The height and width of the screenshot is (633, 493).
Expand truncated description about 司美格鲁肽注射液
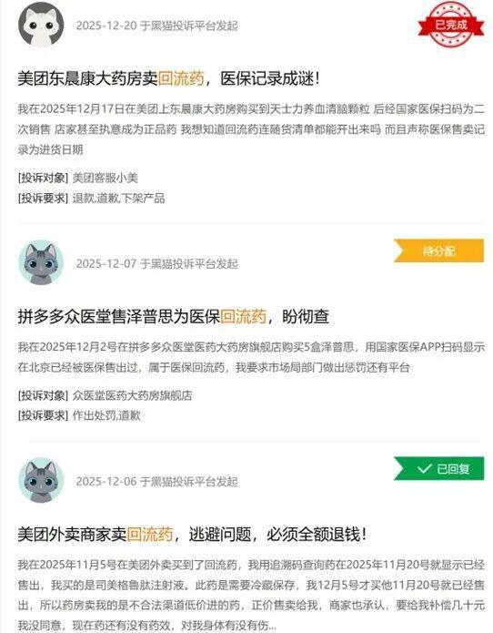tap(251, 595)
